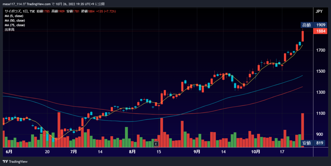Click the 1100 price axis label

click(321, 113)
